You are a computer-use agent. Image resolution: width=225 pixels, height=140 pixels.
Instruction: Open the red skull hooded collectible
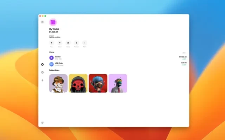click(x=78, y=83)
